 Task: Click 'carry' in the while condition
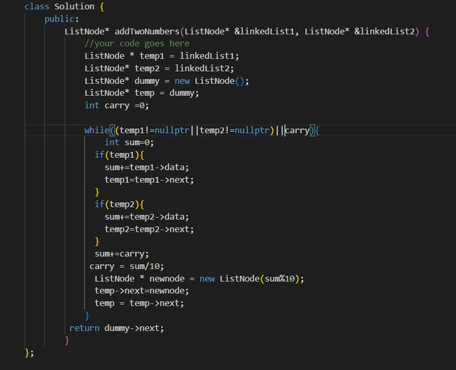[x=297, y=130]
